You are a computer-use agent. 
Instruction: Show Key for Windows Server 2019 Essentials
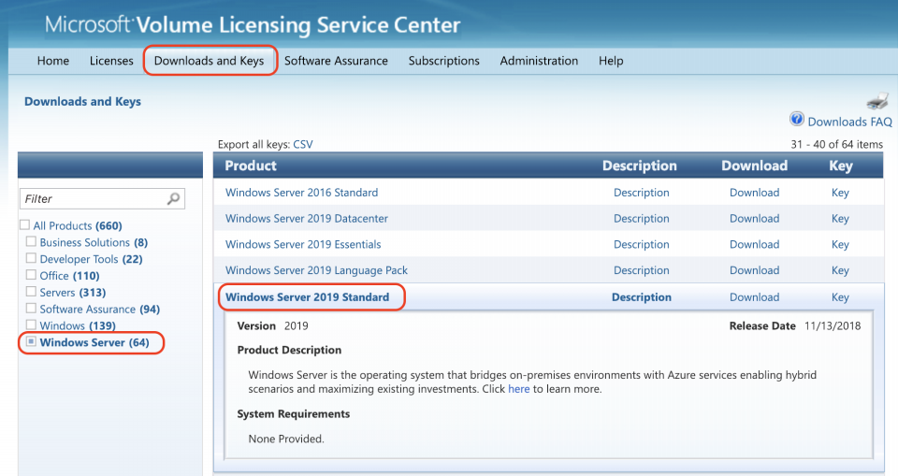[840, 245]
